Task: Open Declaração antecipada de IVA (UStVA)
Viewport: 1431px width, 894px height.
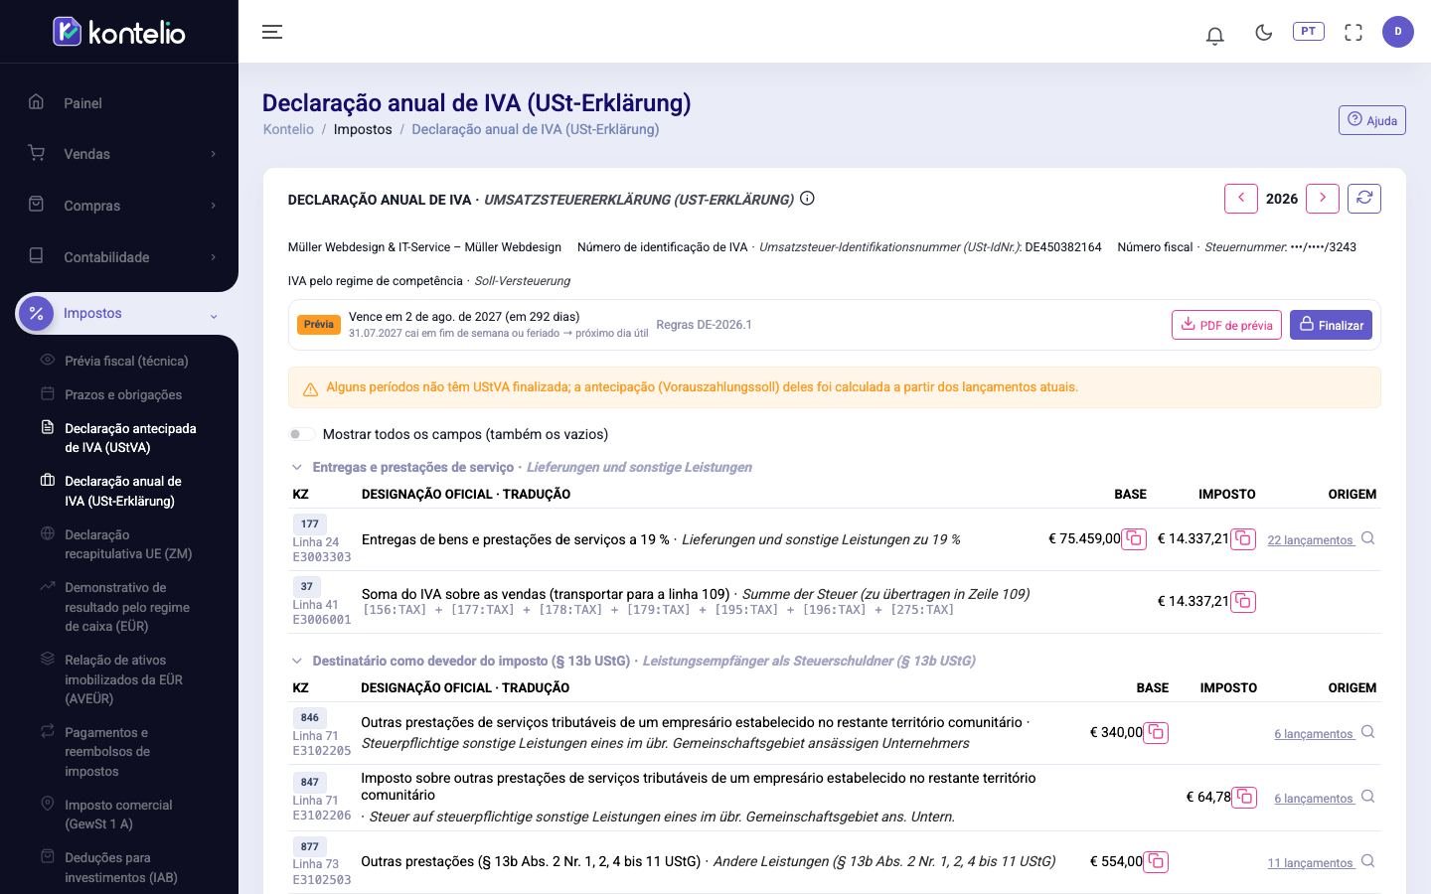Action: coord(130,438)
